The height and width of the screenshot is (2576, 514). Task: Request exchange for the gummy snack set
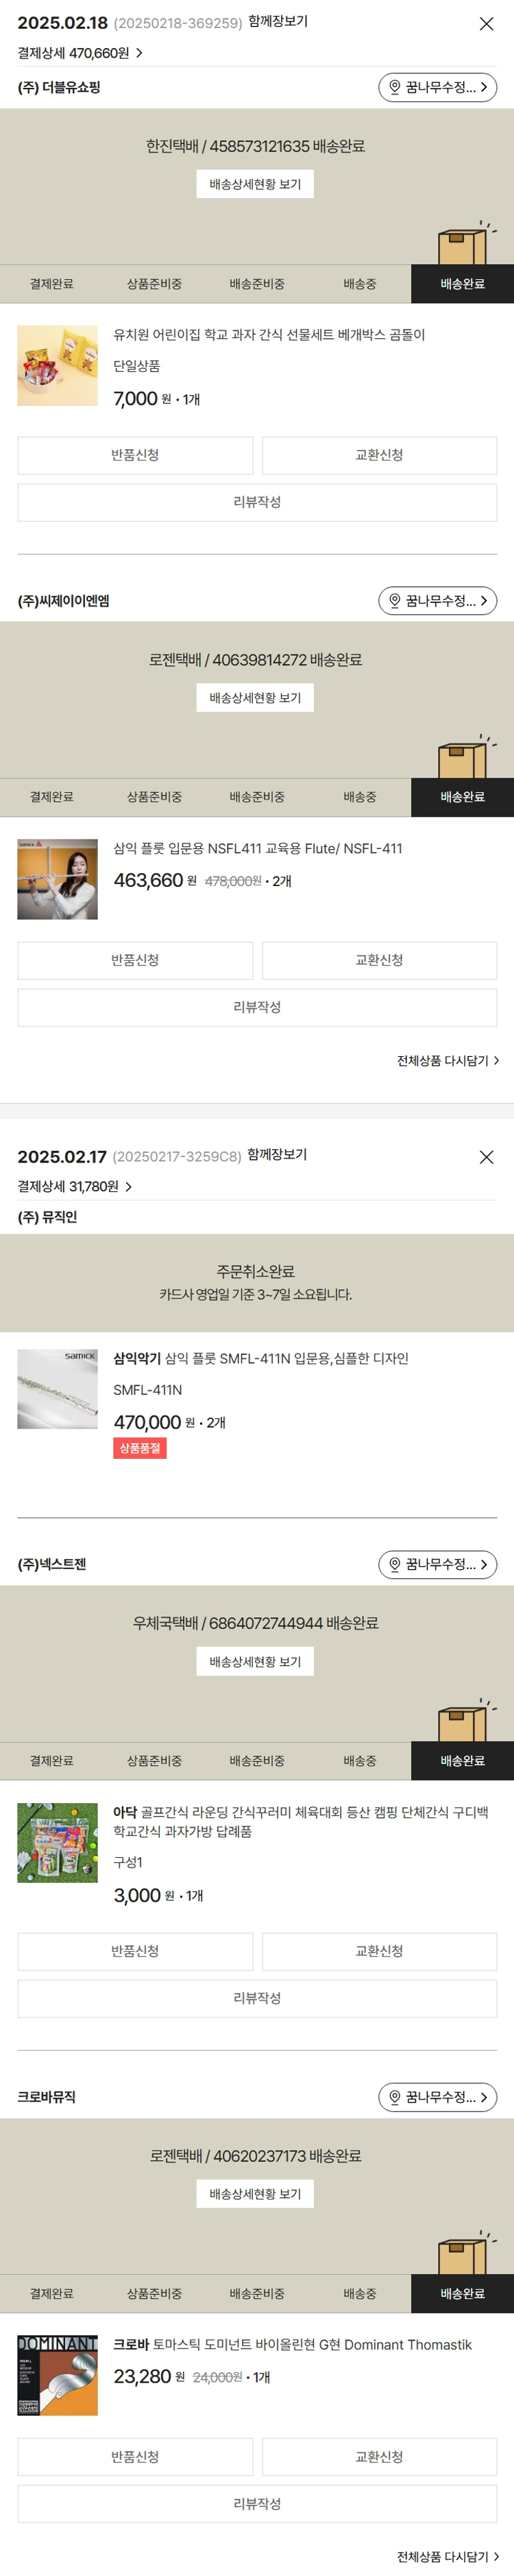[x=379, y=455]
